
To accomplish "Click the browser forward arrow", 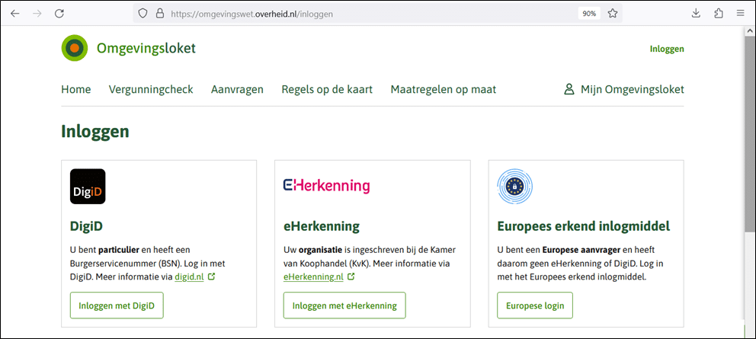I will pos(37,14).
